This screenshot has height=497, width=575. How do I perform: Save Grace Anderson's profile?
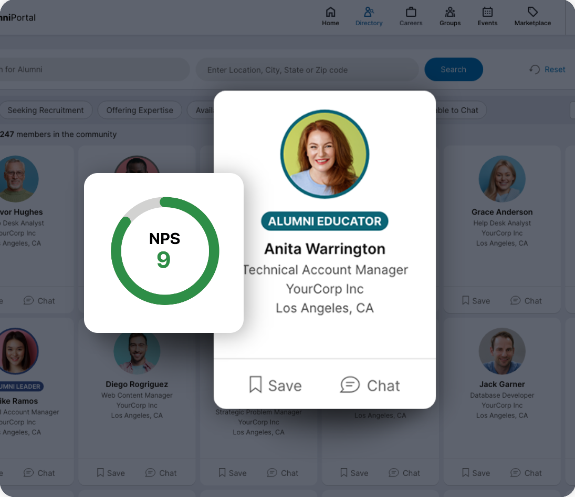click(x=476, y=301)
